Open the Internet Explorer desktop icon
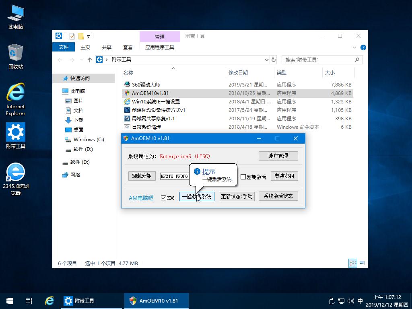412x309 pixels. point(16,99)
